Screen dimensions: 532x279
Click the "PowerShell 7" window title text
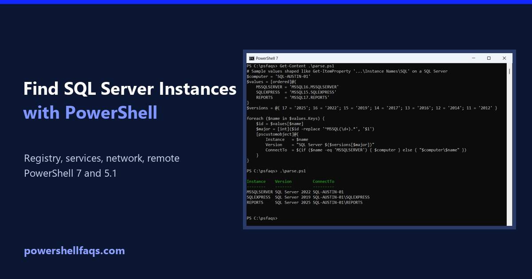(x=267, y=58)
